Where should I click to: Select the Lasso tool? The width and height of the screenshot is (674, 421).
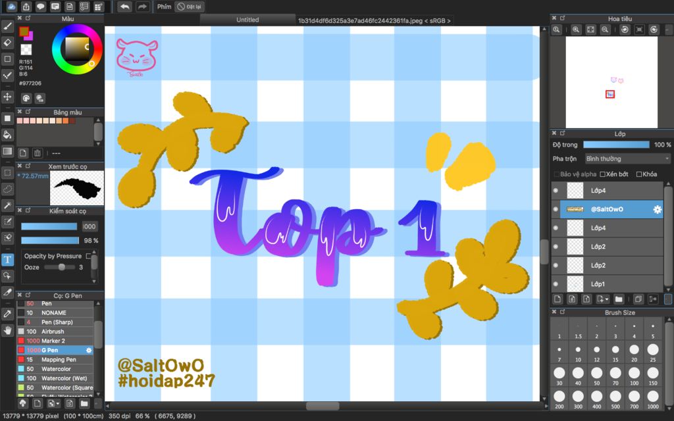point(7,189)
